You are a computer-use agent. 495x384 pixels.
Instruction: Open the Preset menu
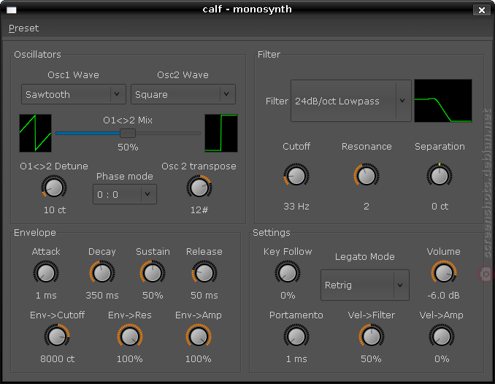(23, 28)
